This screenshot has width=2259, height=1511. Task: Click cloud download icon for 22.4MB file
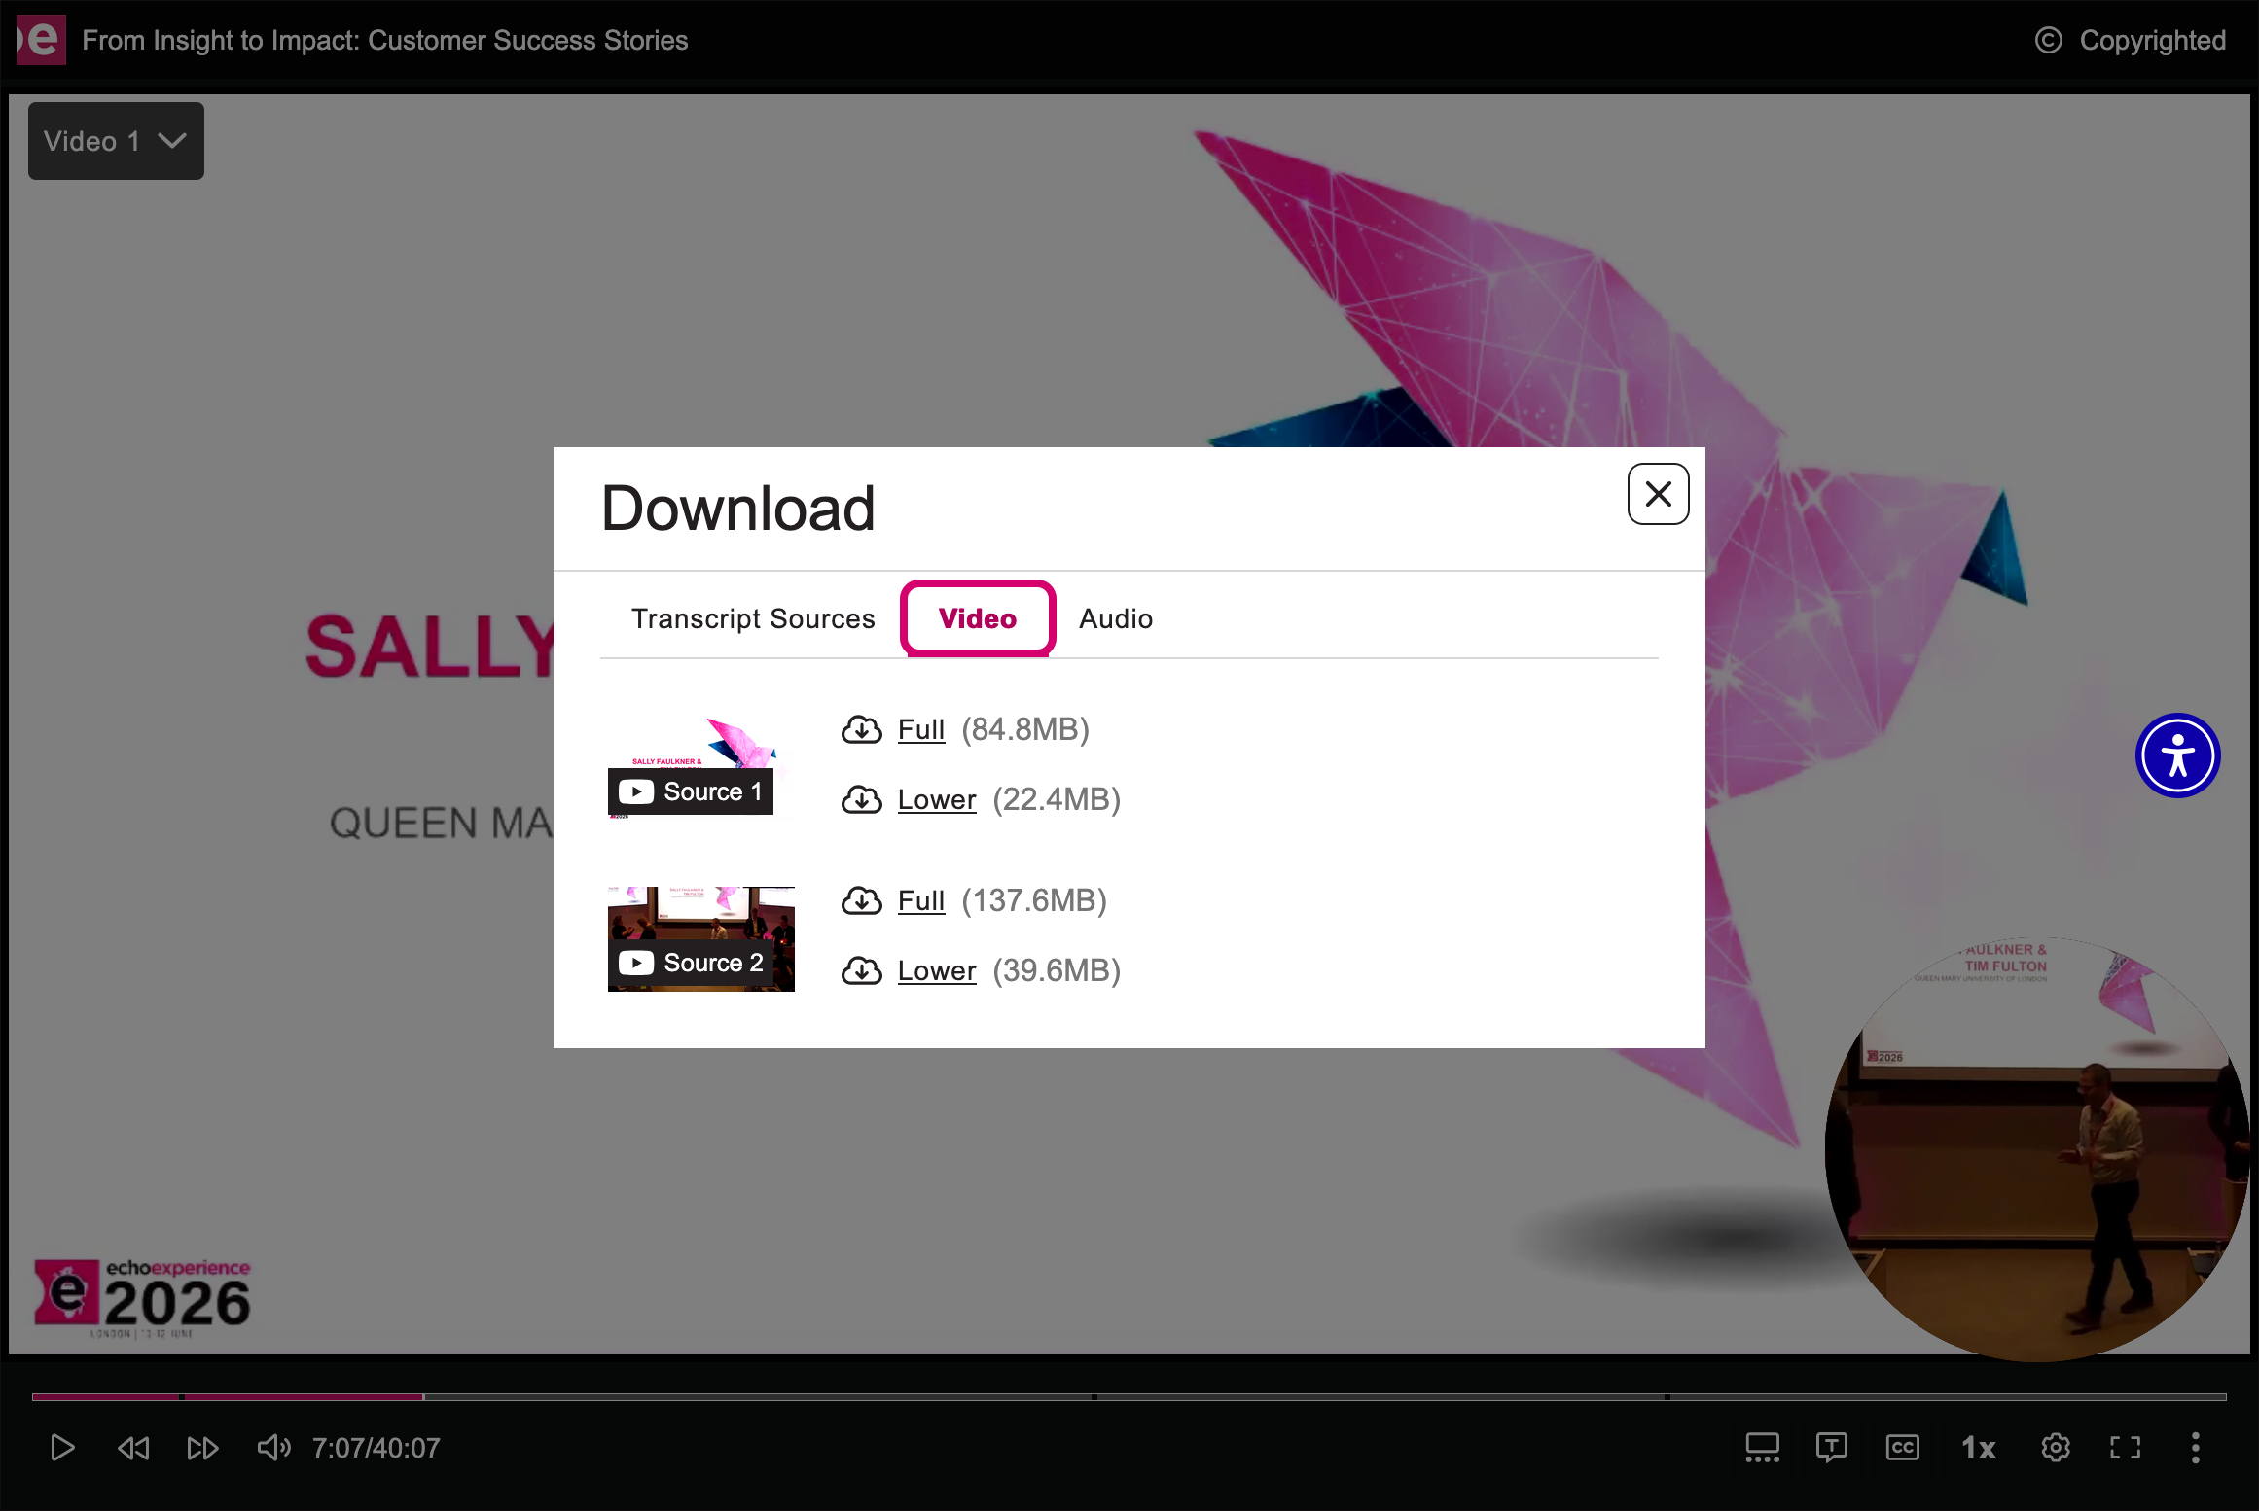[x=862, y=799]
